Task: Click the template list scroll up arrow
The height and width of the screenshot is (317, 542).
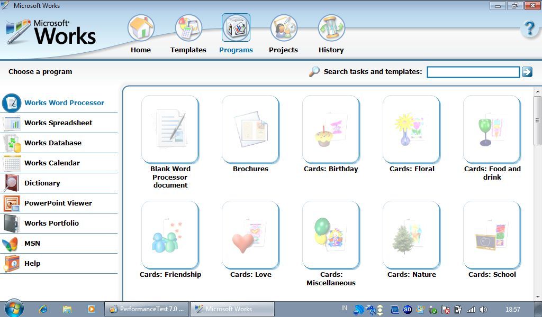Action: coord(538,91)
